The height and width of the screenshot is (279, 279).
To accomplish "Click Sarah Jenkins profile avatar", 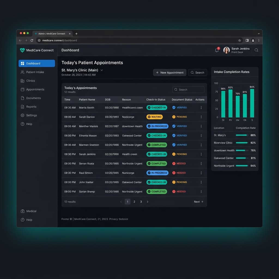I will [226, 50].
